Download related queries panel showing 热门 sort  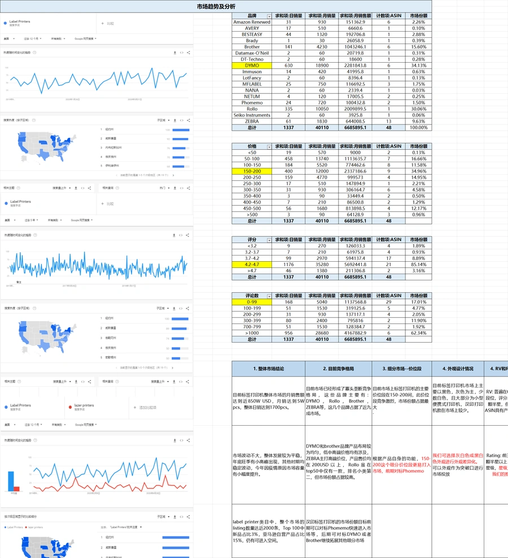175,188
